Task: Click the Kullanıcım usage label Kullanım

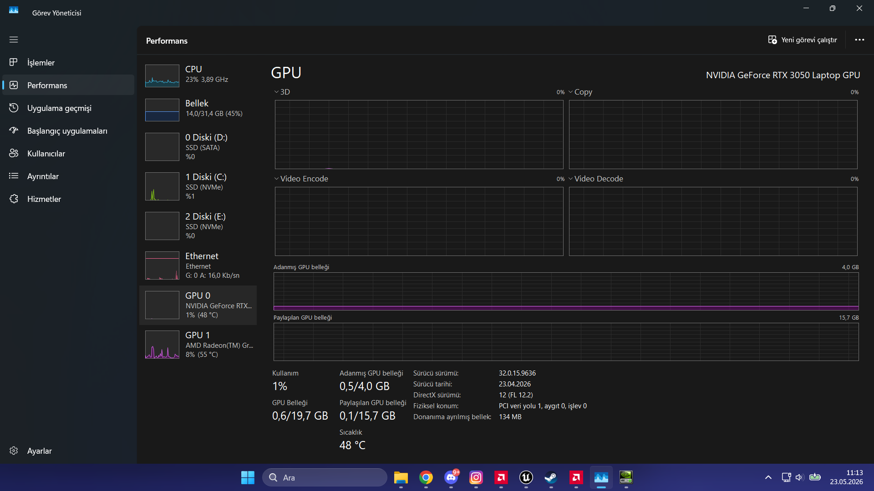Action: (x=285, y=373)
